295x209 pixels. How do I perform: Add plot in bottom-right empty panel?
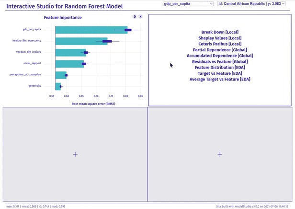[x=220, y=154]
